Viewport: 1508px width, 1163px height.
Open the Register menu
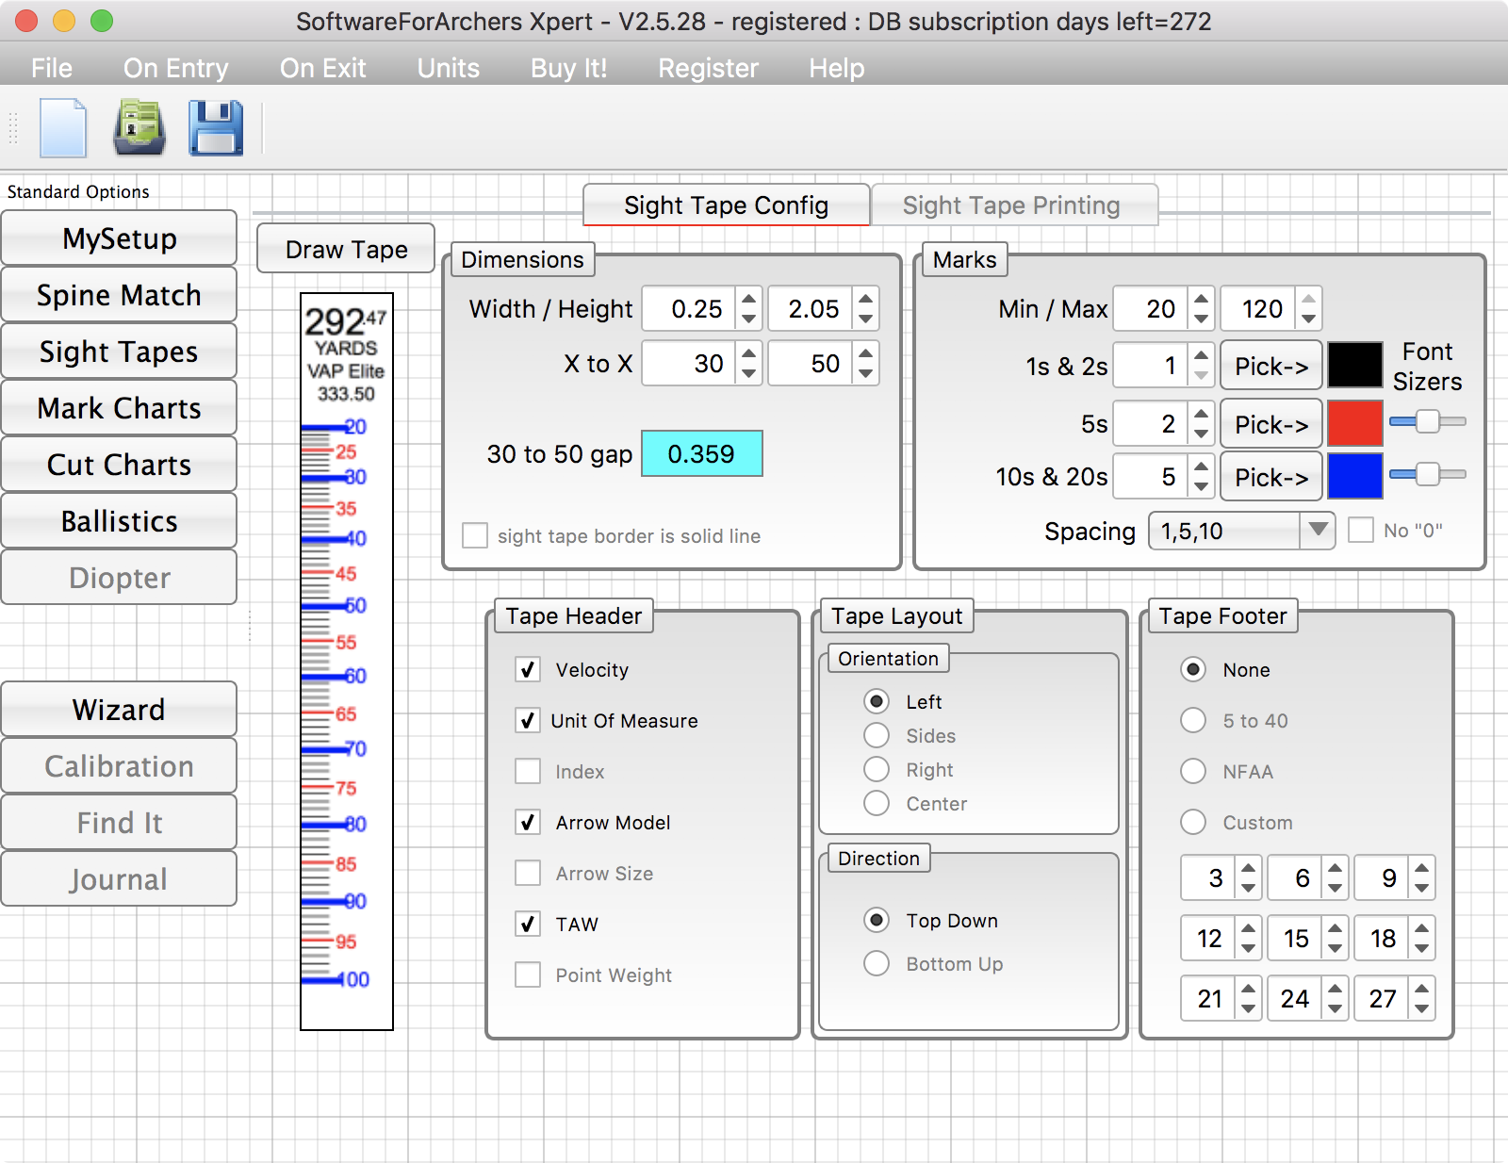[x=709, y=68]
